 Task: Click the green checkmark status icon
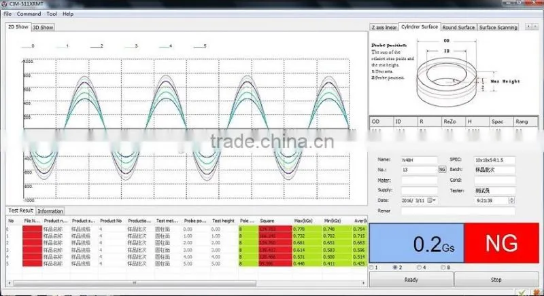tap(522, 293)
